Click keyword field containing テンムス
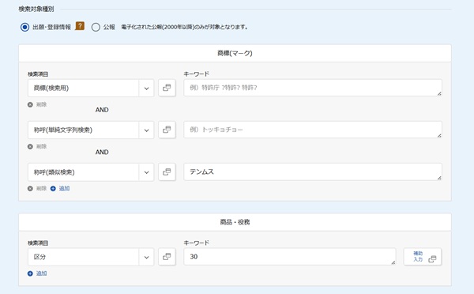Screen dimensions: 474x294 pos(313,171)
